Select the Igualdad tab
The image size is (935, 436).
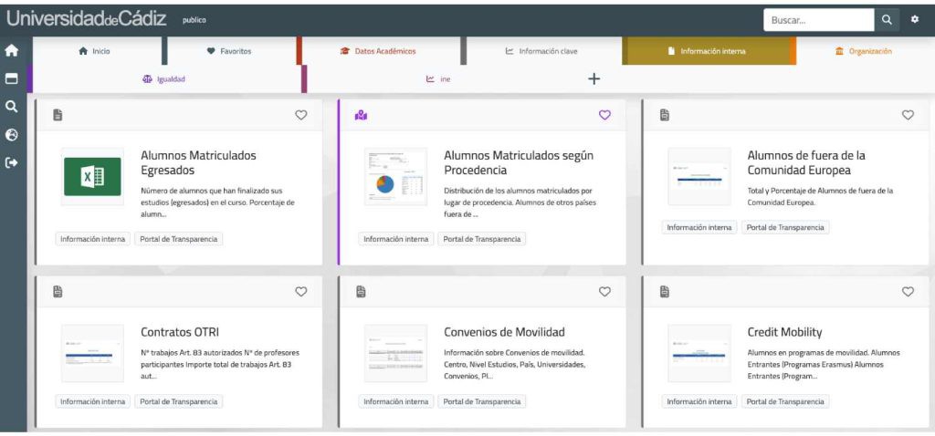pos(164,79)
